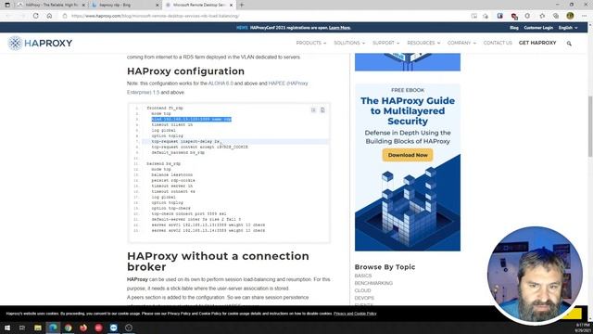Open the Contact Us page

pyautogui.click(x=498, y=43)
